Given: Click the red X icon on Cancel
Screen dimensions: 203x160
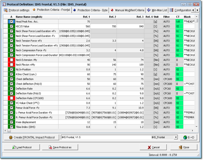Looking at the screenshot, I should [x=149, y=148].
